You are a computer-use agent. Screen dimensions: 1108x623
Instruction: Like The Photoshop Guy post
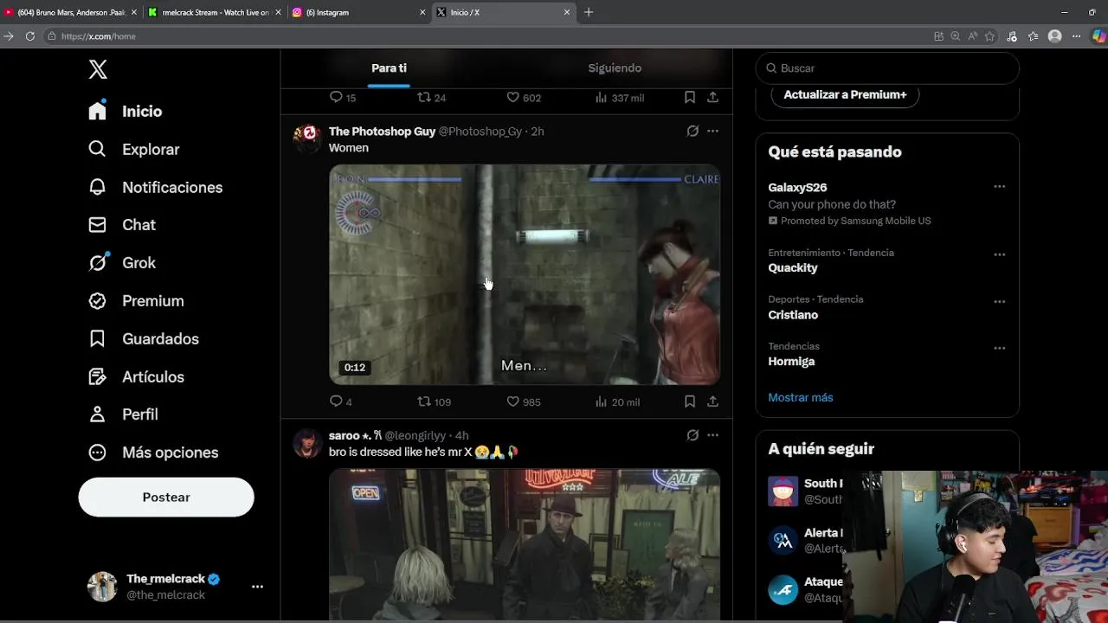pos(524,401)
